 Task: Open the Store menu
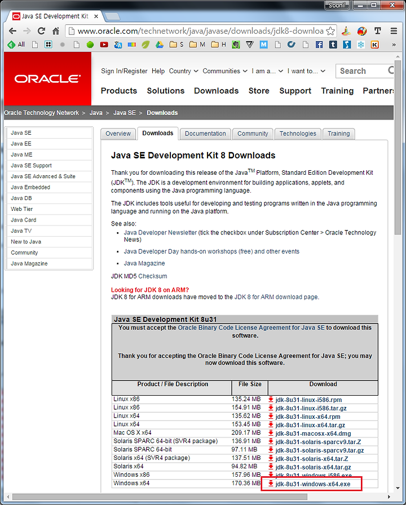[259, 91]
